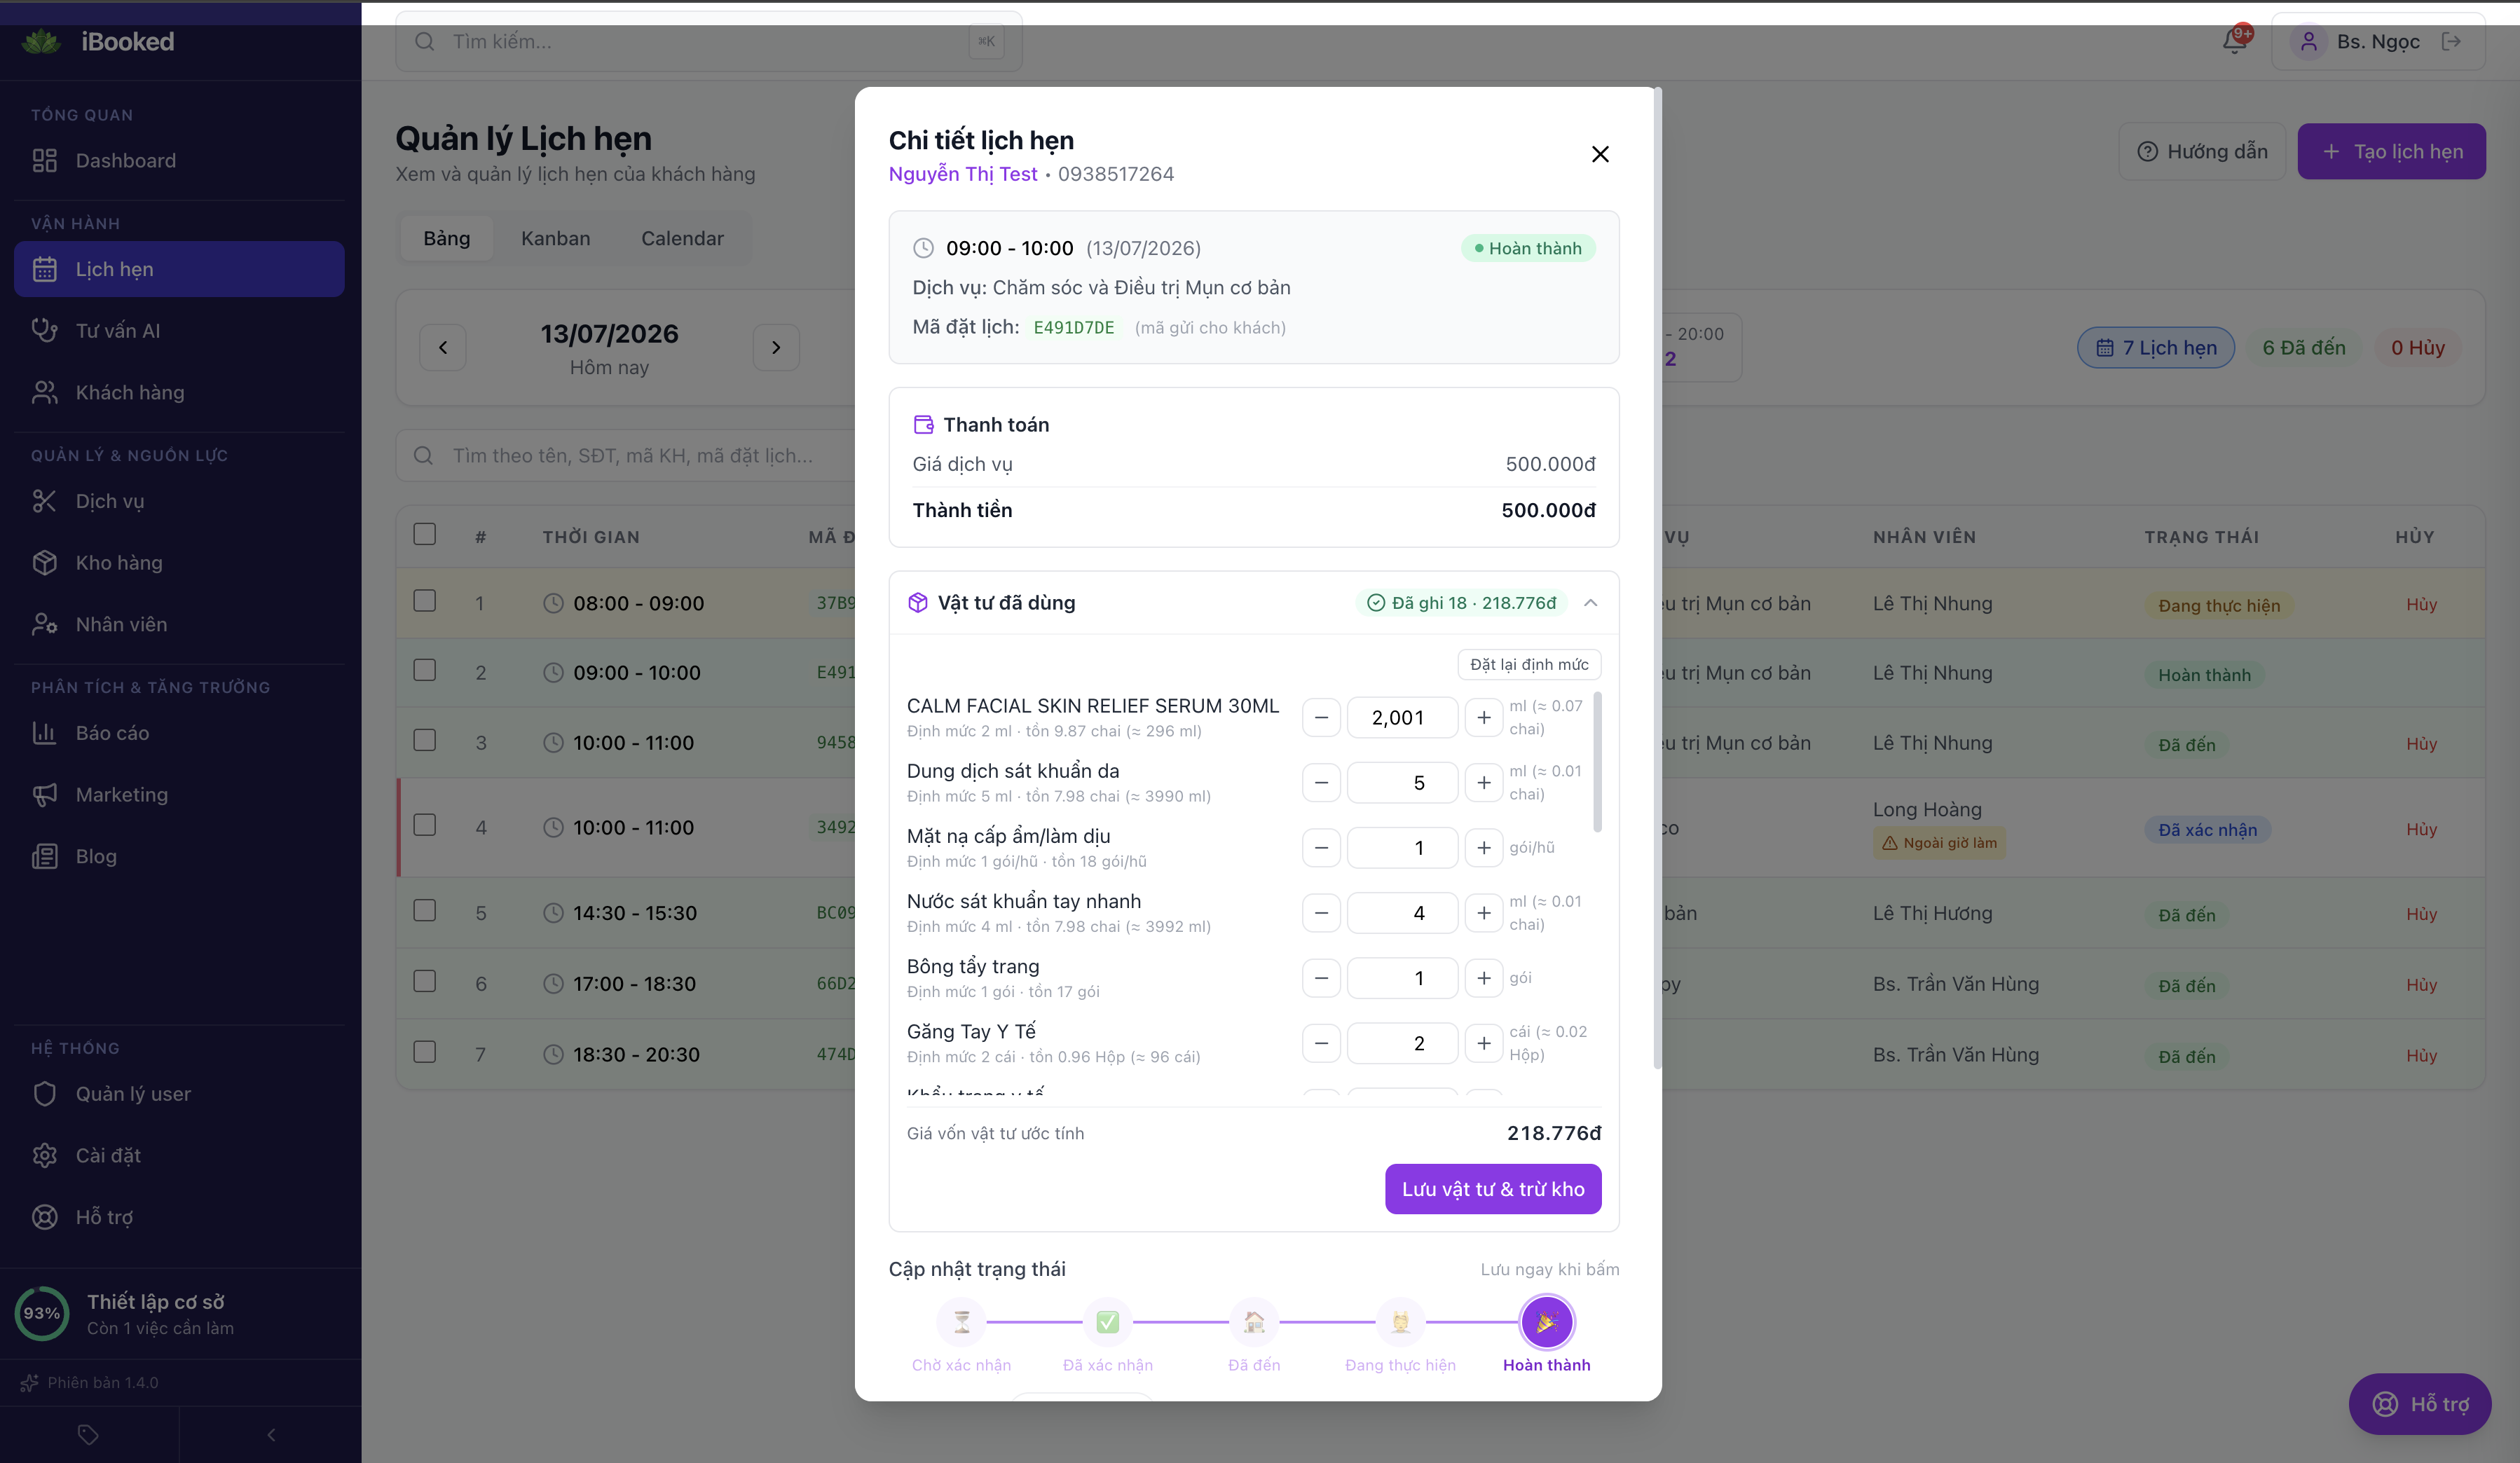Open Hướng dẫn guide button
Viewport: 2520px width, 1463px height.
[2202, 152]
